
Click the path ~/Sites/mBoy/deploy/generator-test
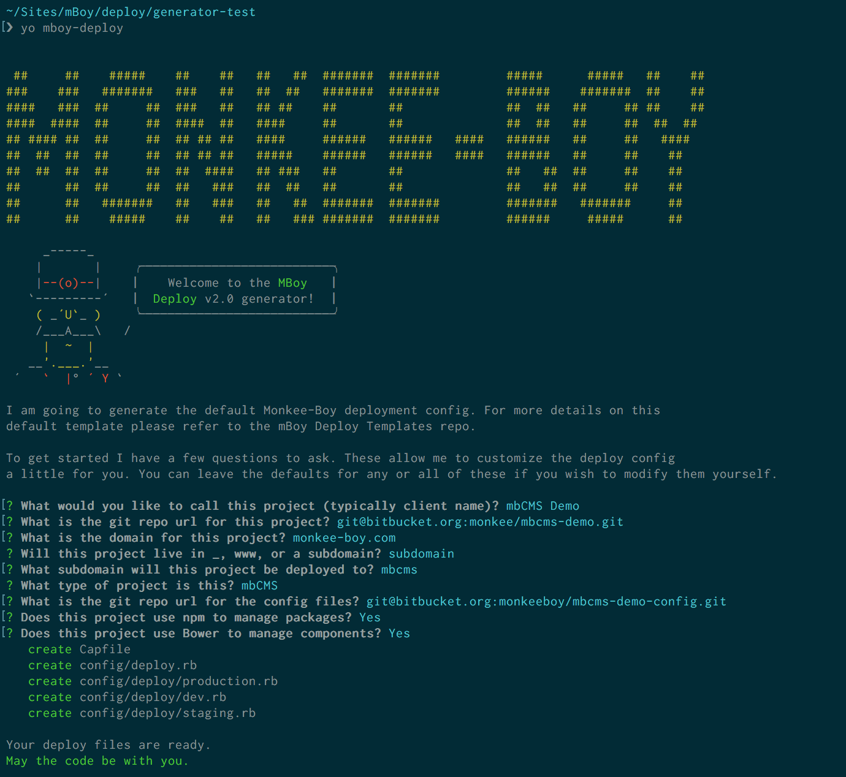[x=131, y=12]
